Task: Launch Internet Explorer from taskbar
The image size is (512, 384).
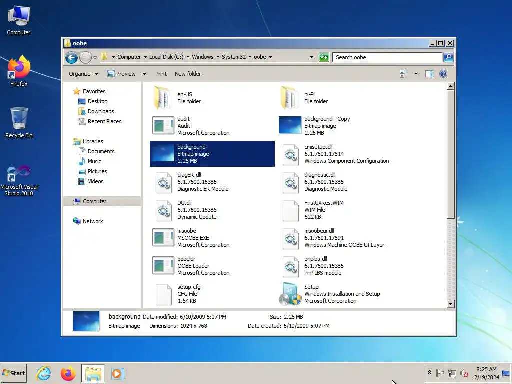Action: 44,373
